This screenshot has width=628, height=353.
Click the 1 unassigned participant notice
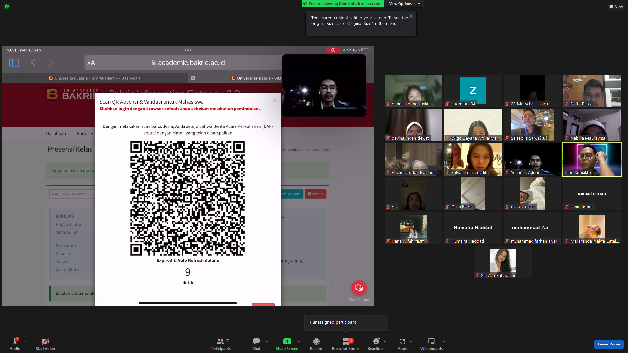pyautogui.click(x=346, y=323)
